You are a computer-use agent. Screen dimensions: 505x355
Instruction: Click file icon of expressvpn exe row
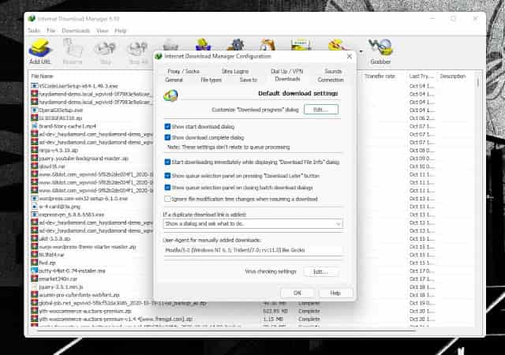point(35,215)
